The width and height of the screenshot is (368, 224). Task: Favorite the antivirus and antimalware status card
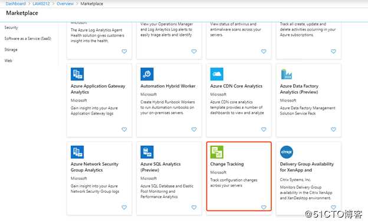click(264, 51)
